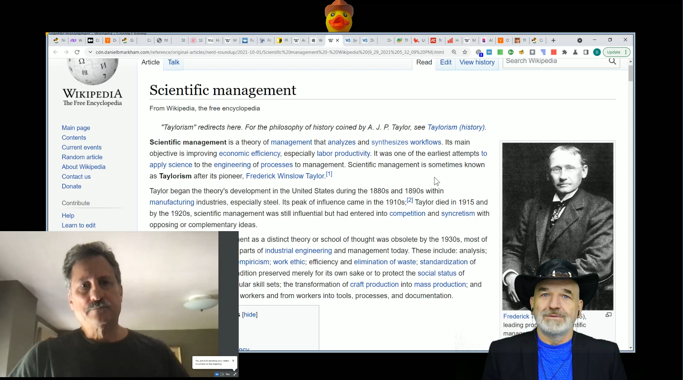
Task: Click the Edit tab
Action: (445, 62)
